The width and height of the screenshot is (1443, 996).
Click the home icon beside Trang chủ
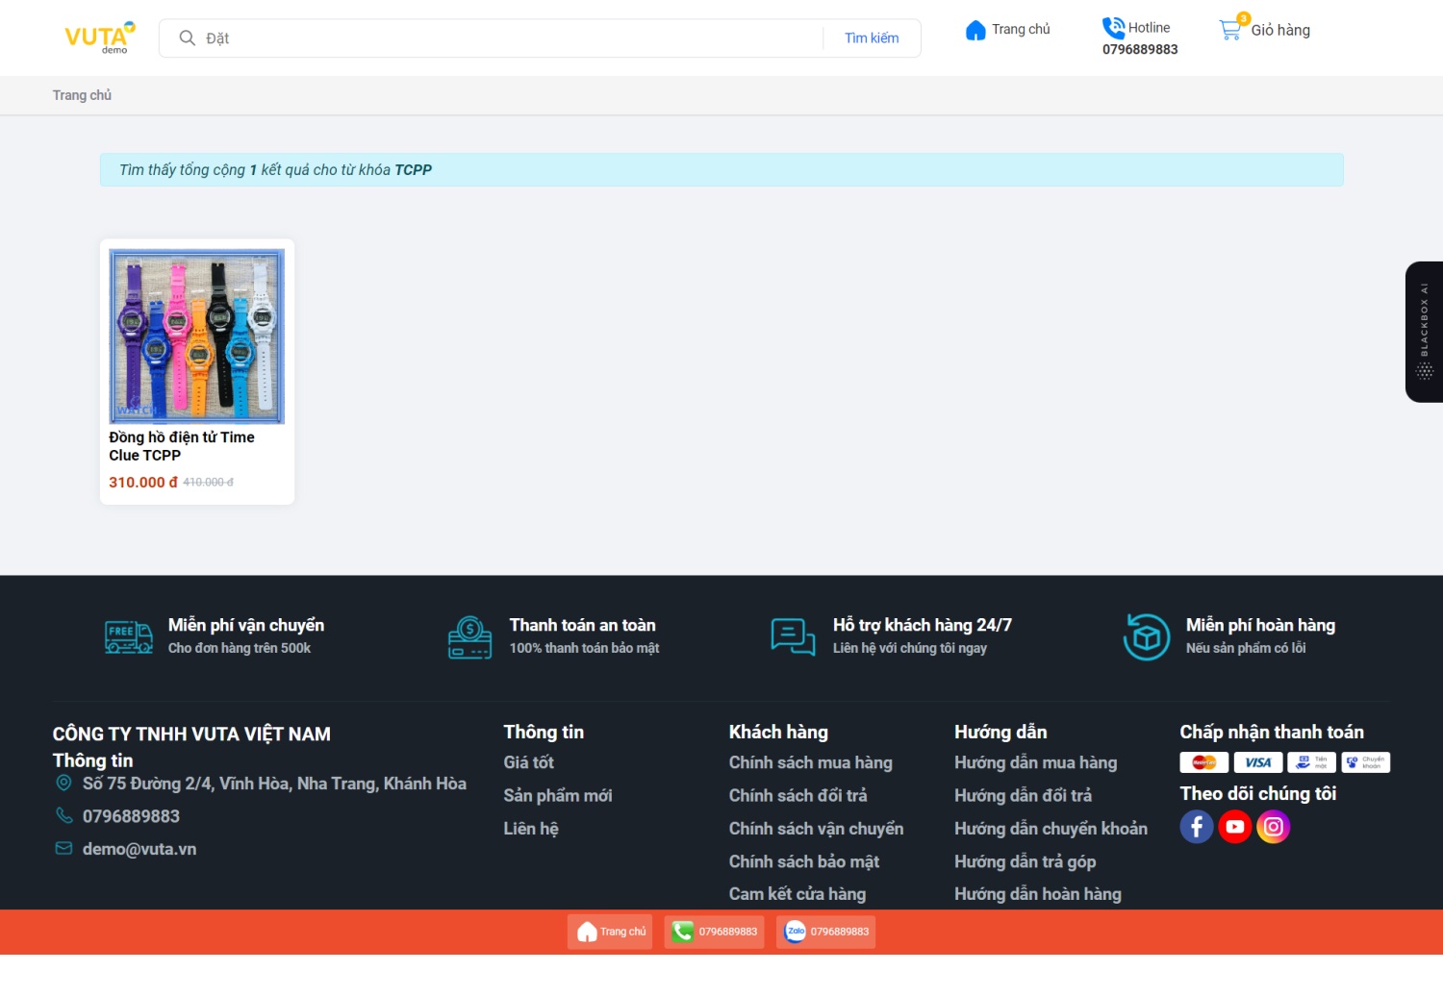click(975, 30)
